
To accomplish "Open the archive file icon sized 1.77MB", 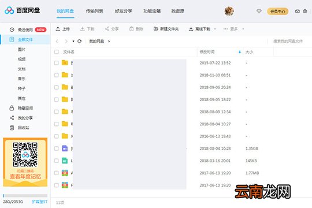I will 65,173.
